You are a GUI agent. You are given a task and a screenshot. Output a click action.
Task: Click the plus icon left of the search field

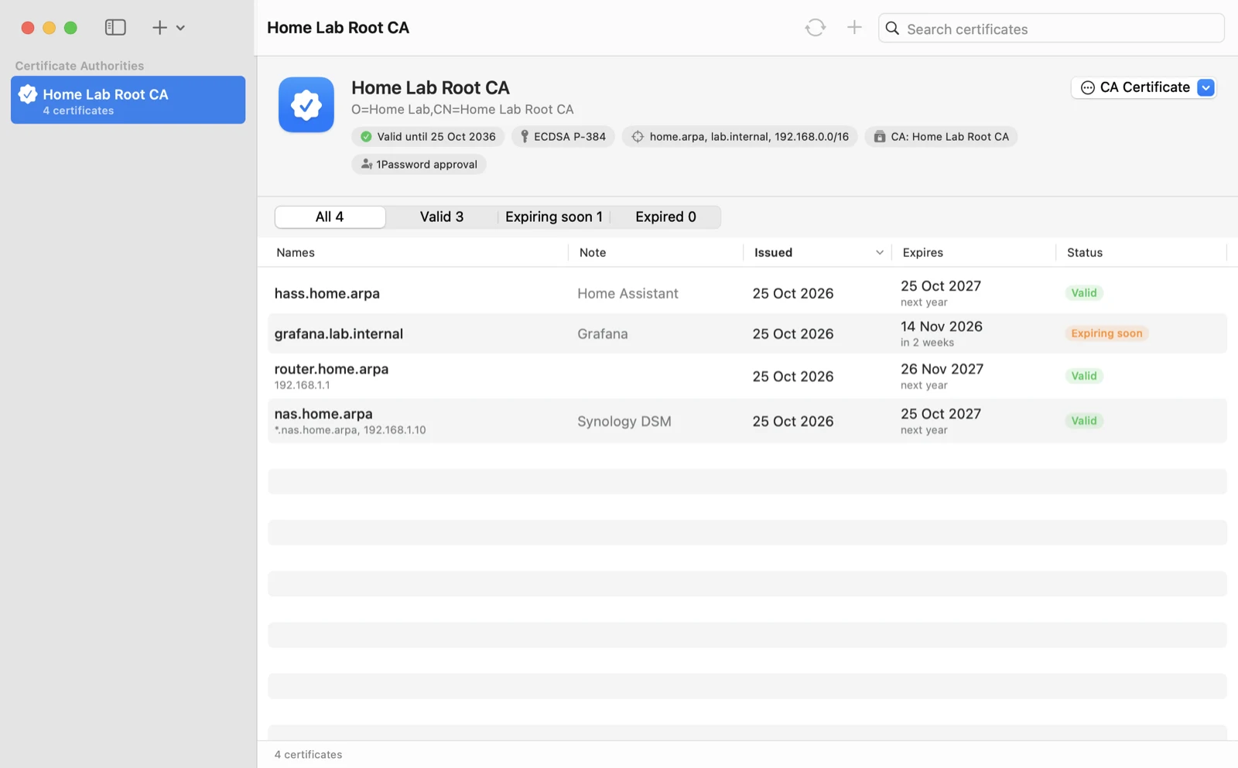point(854,28)
